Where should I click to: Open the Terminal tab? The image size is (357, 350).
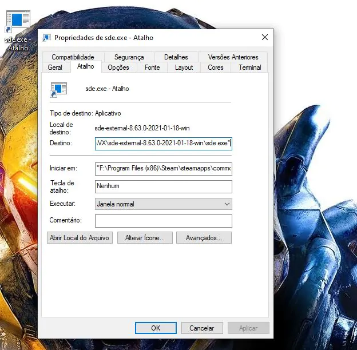(250, 67)
